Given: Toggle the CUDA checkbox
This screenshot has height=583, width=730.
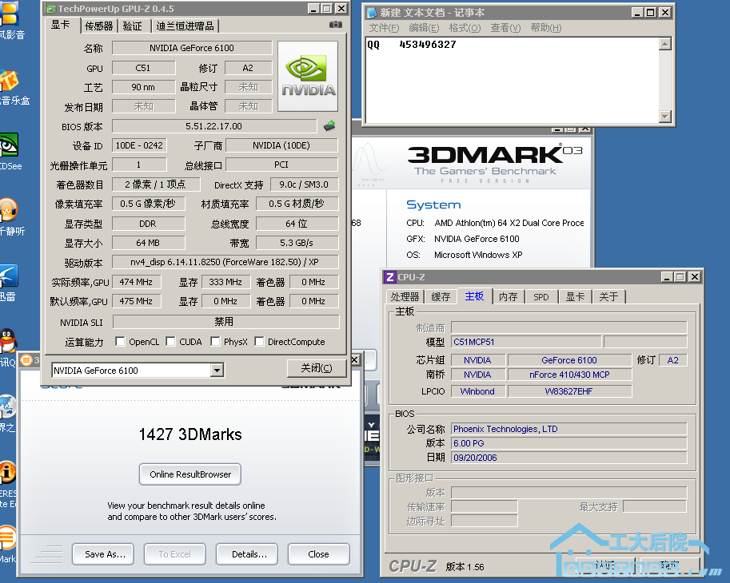Looking at the screenshot, I should pos(170,342).
